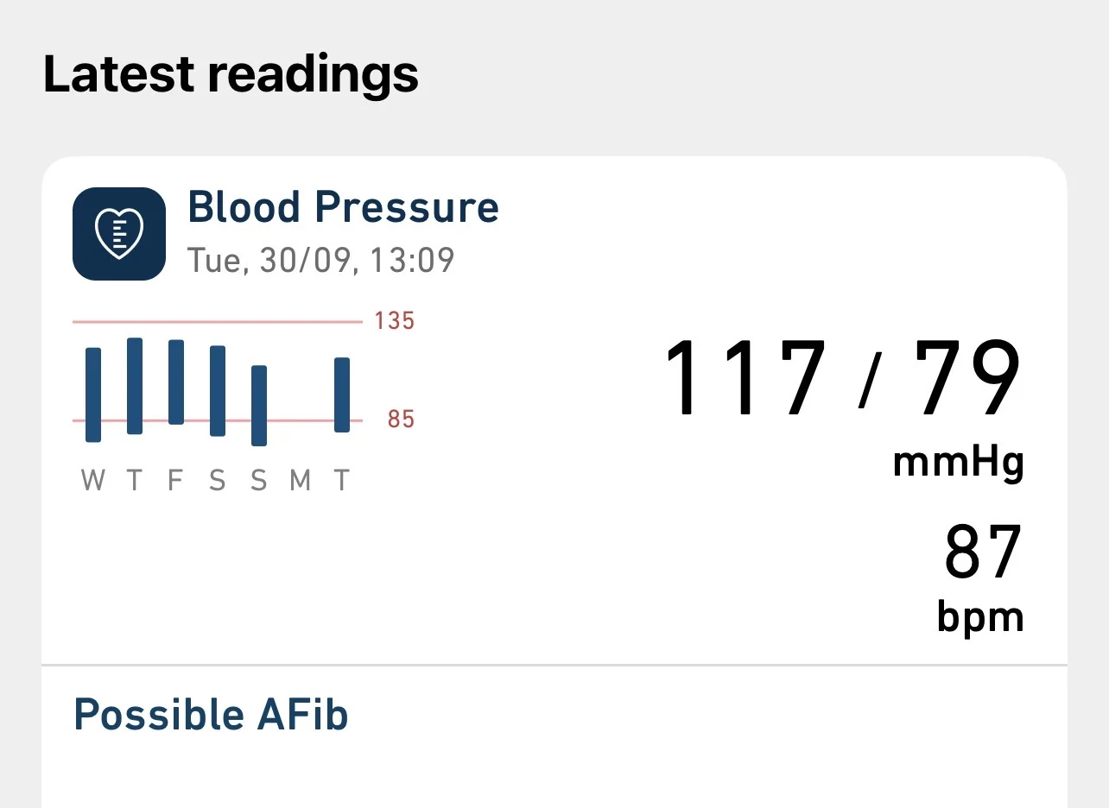This screenshot has width=1109, height=808.
Task: Tap the Blood Pressure heart icon
Action: click(x=119, y=233)
